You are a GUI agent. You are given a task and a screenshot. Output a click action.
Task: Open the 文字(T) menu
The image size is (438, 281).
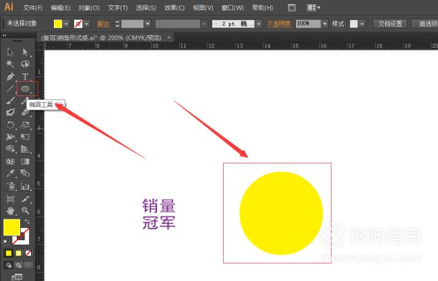(x=118, y=7)
